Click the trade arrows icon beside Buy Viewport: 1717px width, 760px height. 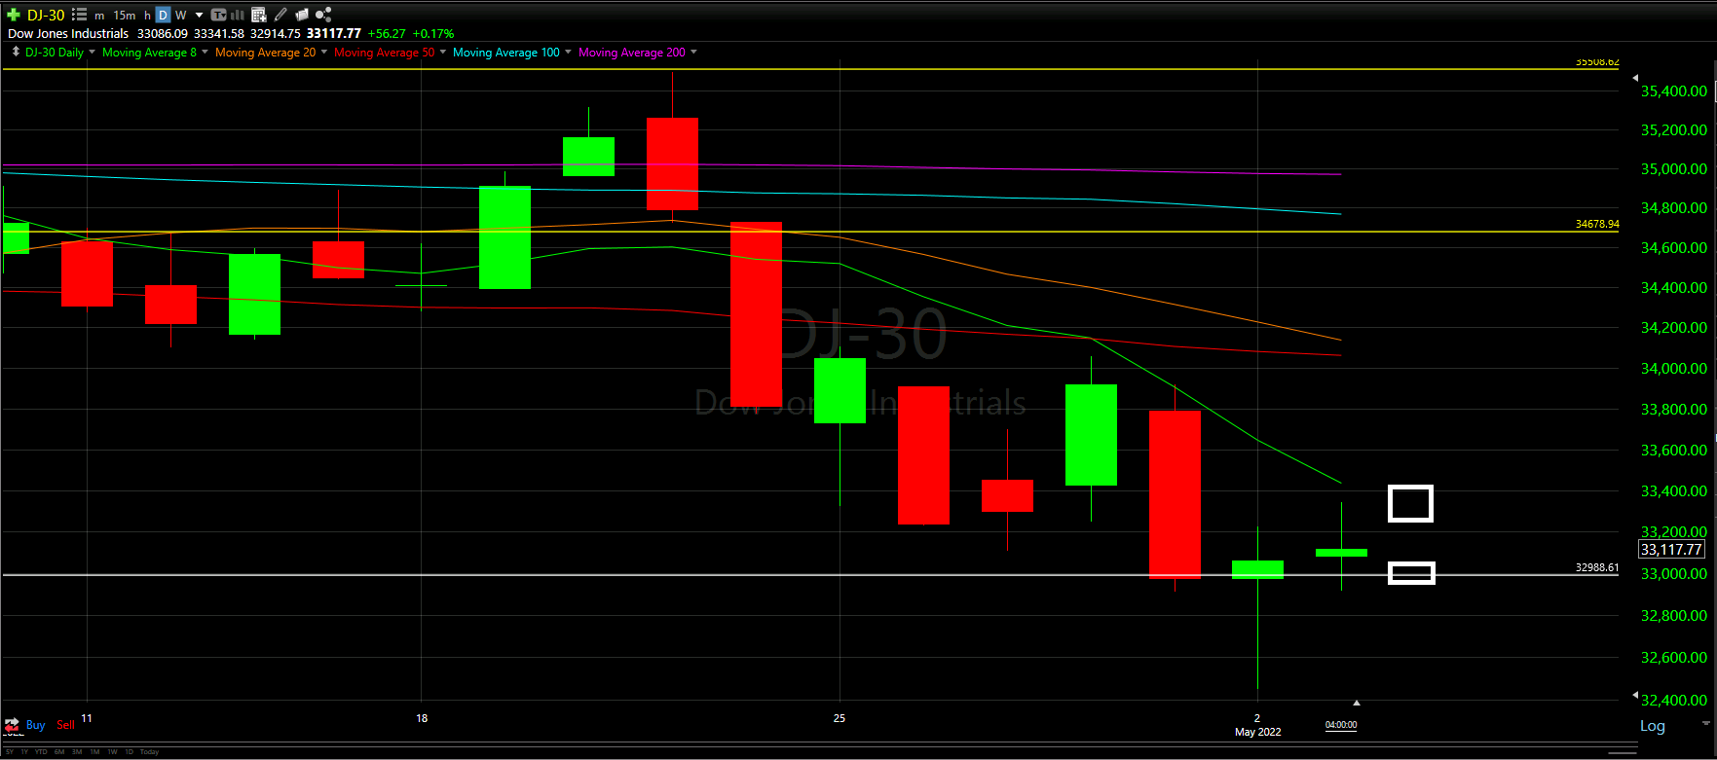click(12, 725)
